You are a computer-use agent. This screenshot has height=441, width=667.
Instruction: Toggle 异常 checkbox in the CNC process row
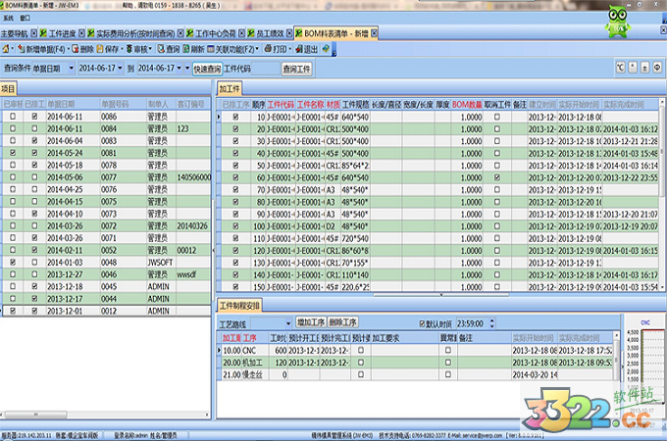pyautogui.click(x=448, y=350)
